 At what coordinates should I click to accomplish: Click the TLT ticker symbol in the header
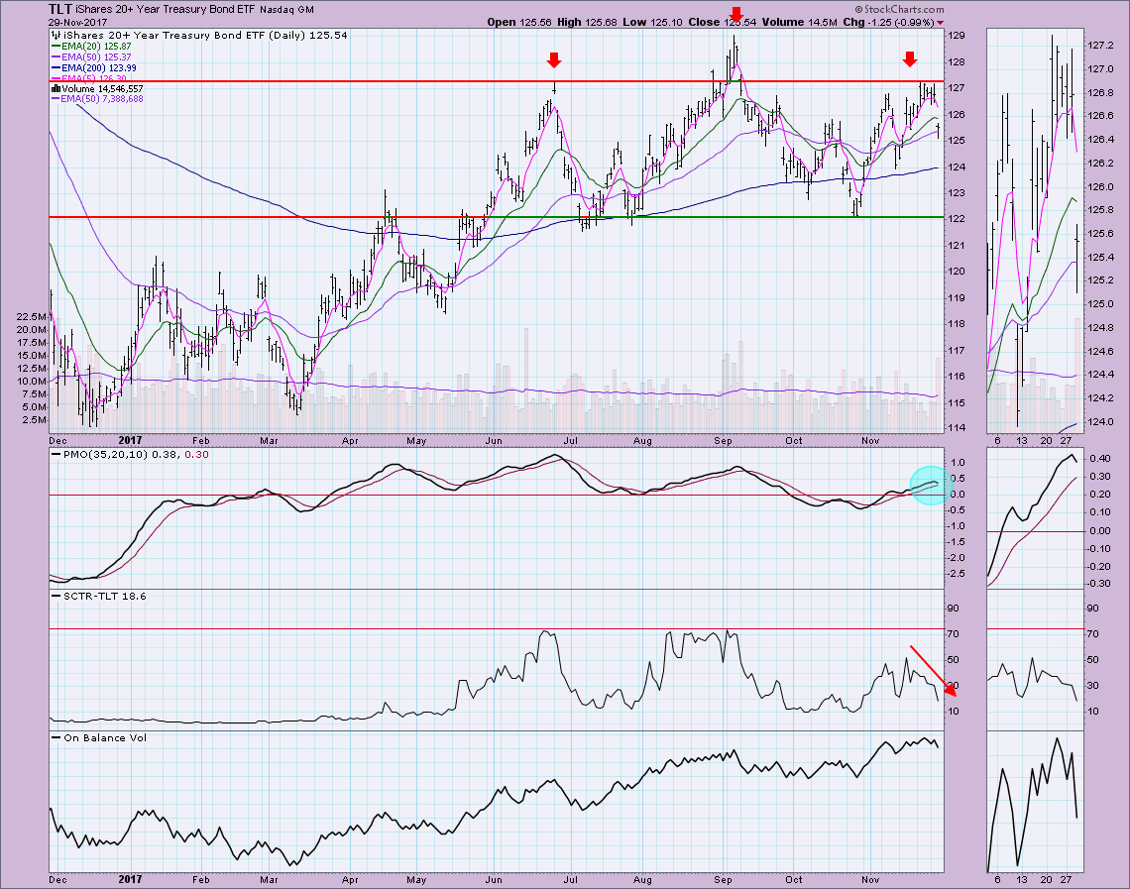59,9
